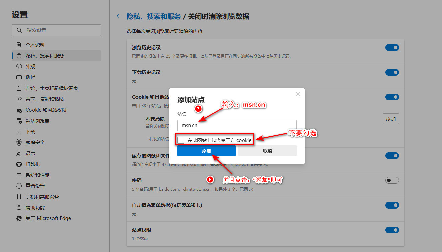Click the blue 添加 button in dialog
This screenshot has height=252, width=442.
(x=206, y=151)
